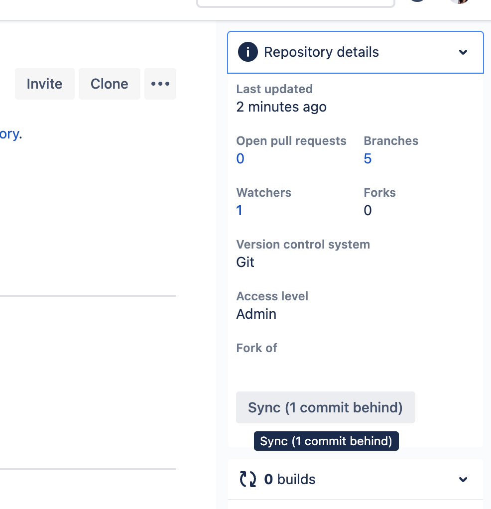Click the '0 builds' label
Viewport: 491px width, 509px height.
(291, 479)
